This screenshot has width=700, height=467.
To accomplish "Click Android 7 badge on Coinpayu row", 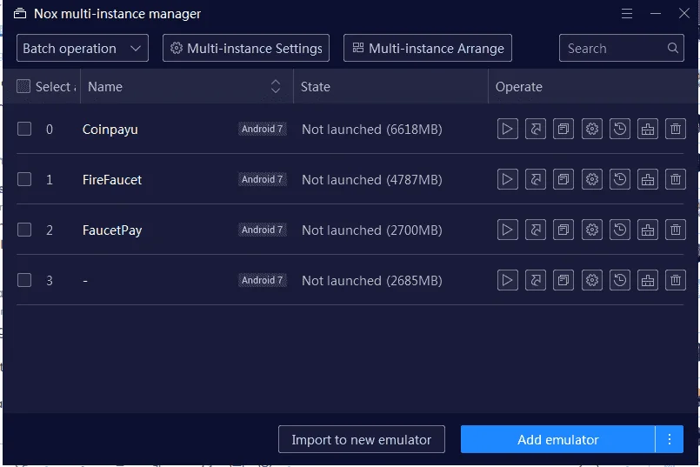I will click(262, 129).
